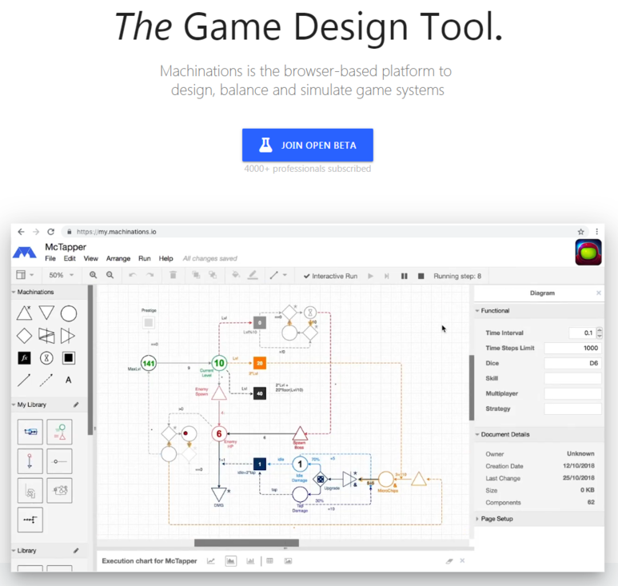
Task: Pause the running simulation
Action: 405,276
